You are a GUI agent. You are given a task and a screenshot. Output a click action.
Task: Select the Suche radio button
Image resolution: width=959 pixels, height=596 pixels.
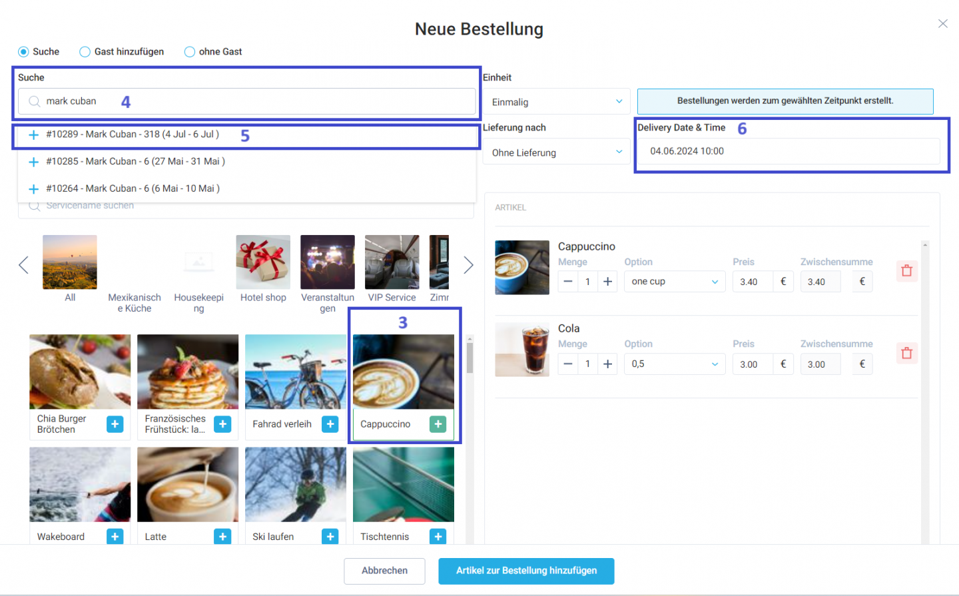point(23,52)
